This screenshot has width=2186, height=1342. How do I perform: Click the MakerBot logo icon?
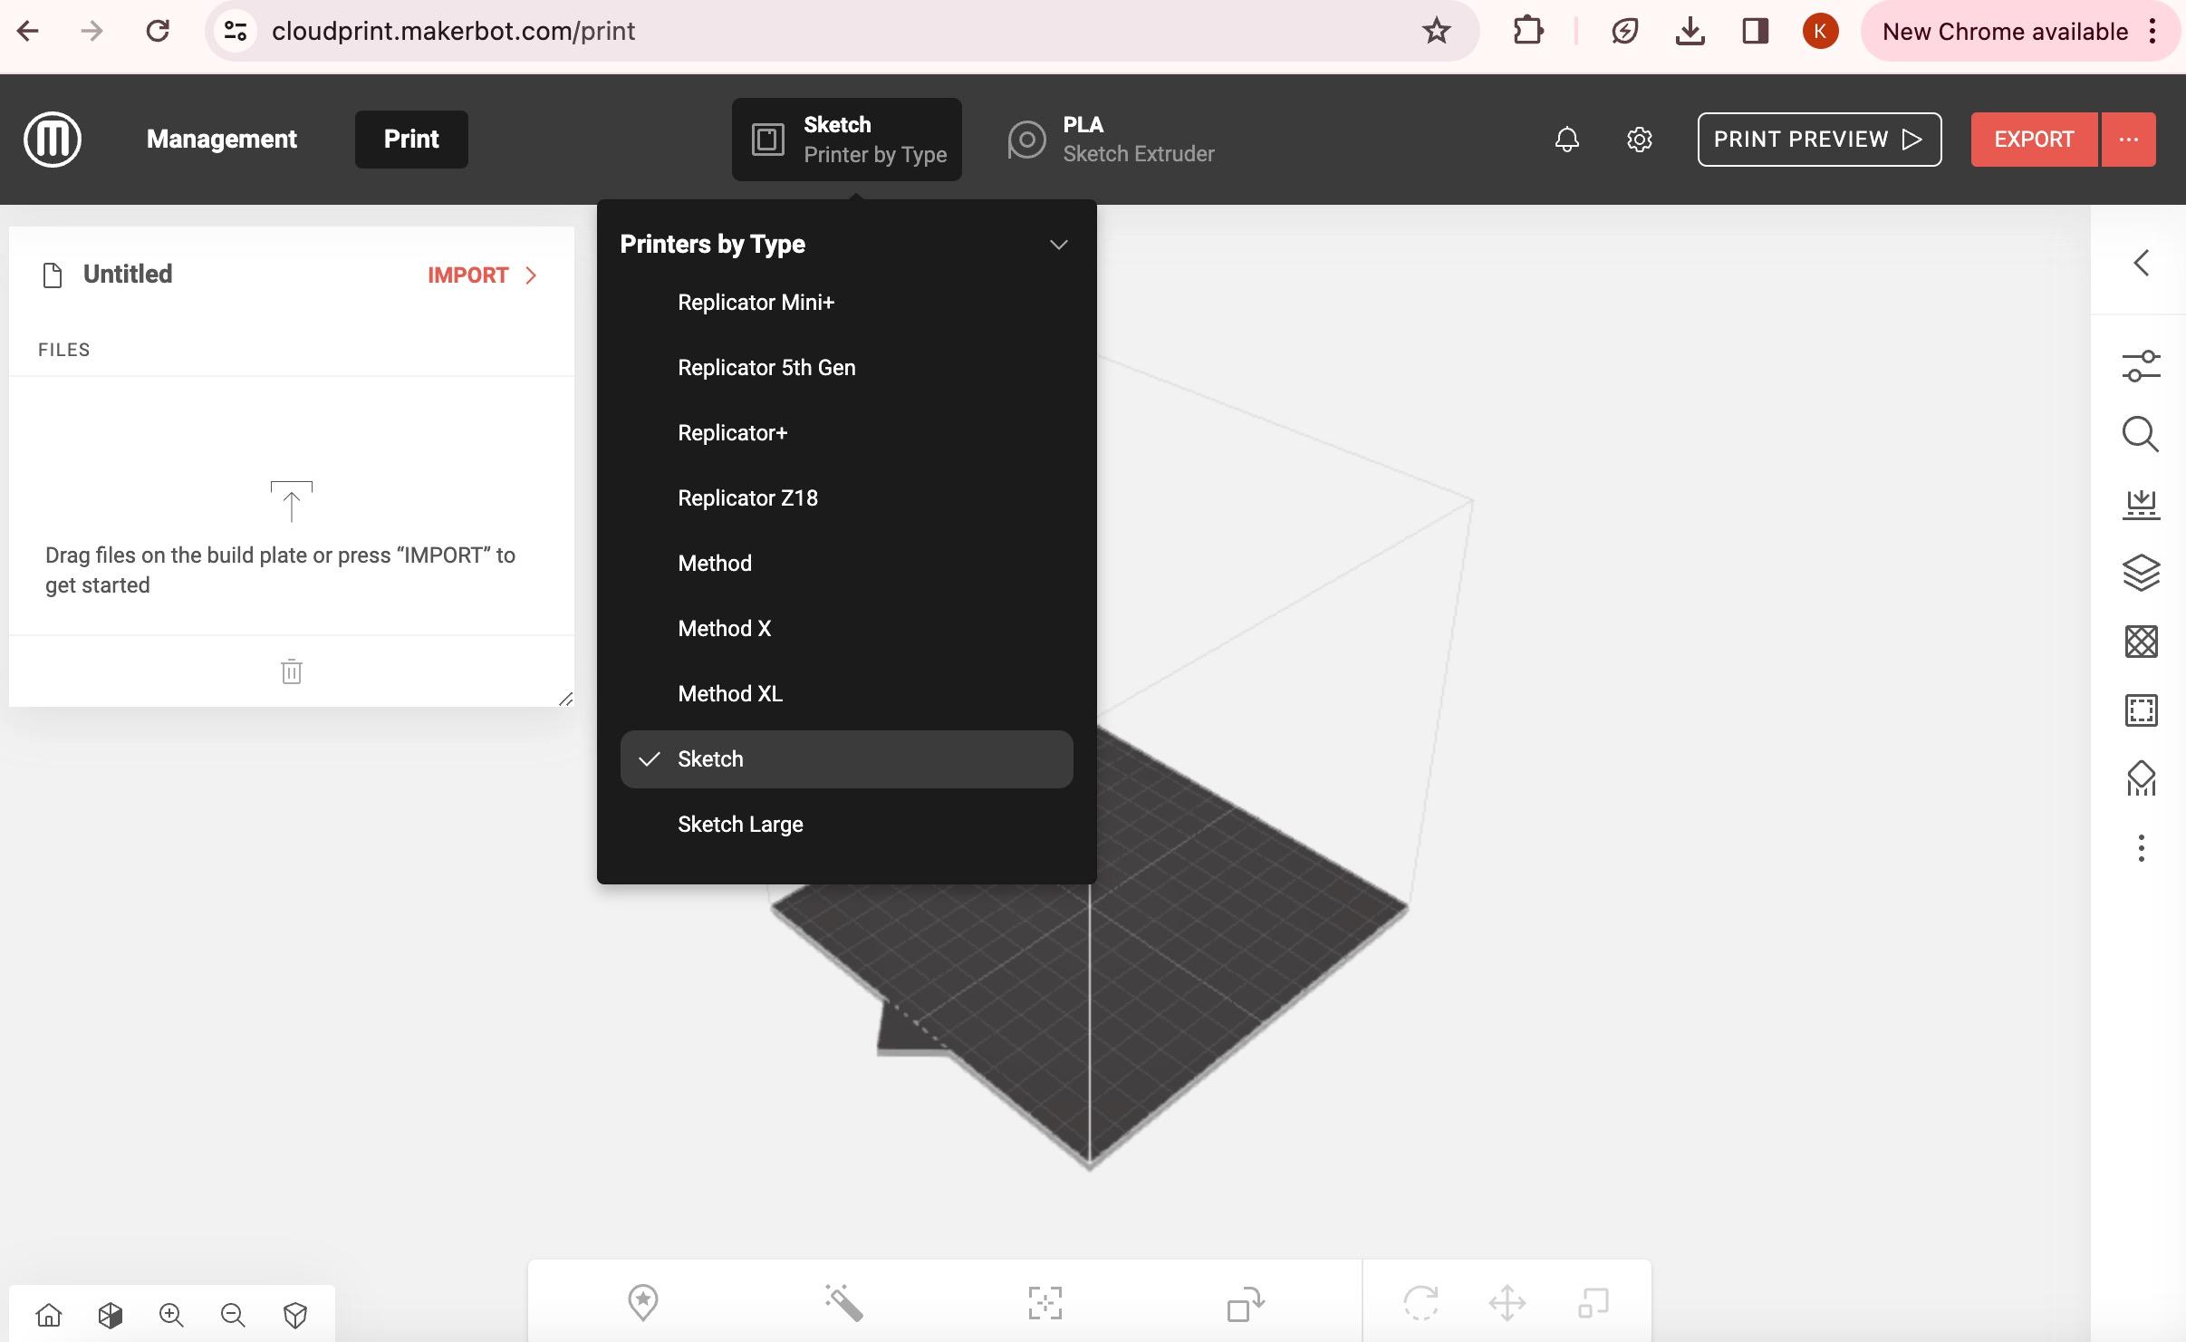(x=53, y=140)
